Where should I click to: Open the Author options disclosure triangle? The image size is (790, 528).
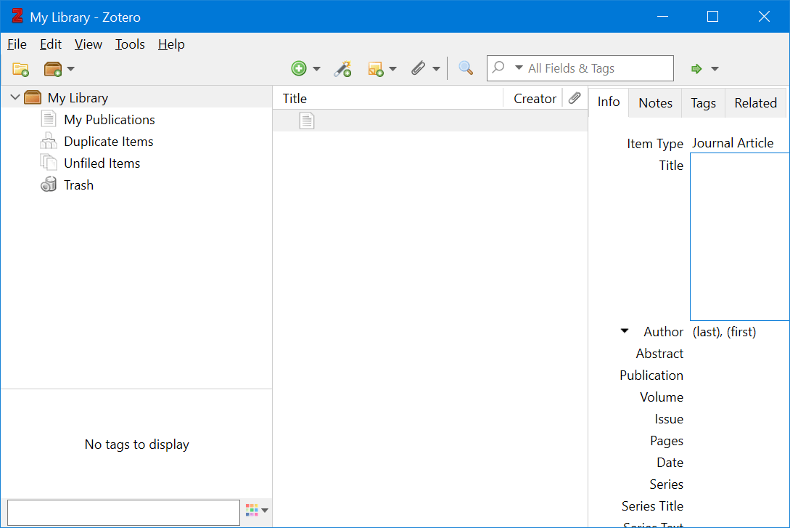point(625,331)
